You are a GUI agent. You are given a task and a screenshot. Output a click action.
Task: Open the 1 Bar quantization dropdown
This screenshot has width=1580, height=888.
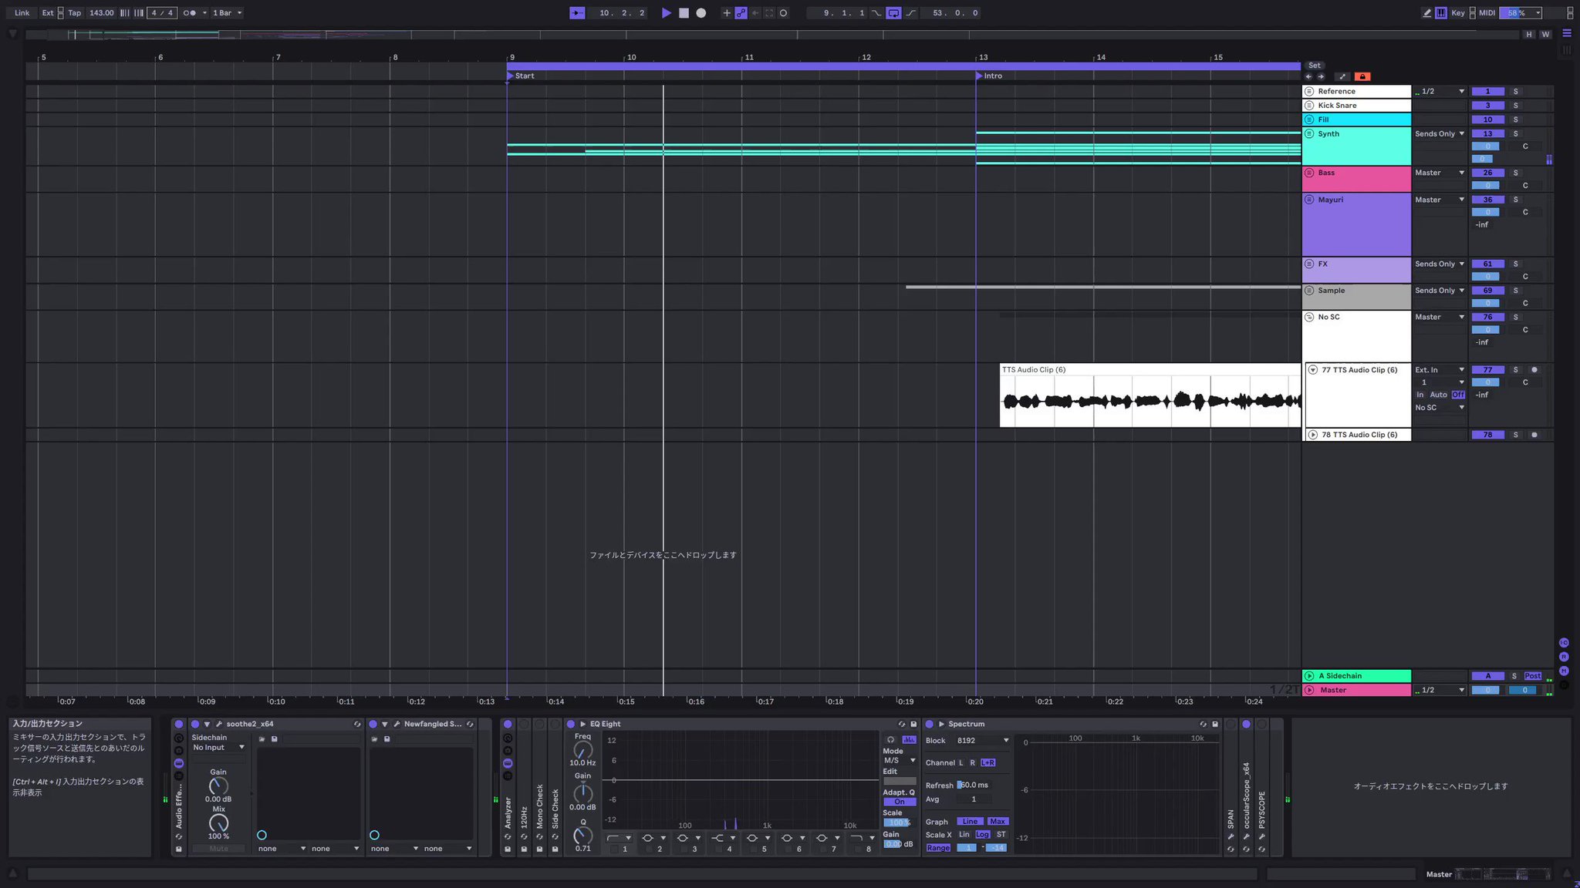pos(228,13)
